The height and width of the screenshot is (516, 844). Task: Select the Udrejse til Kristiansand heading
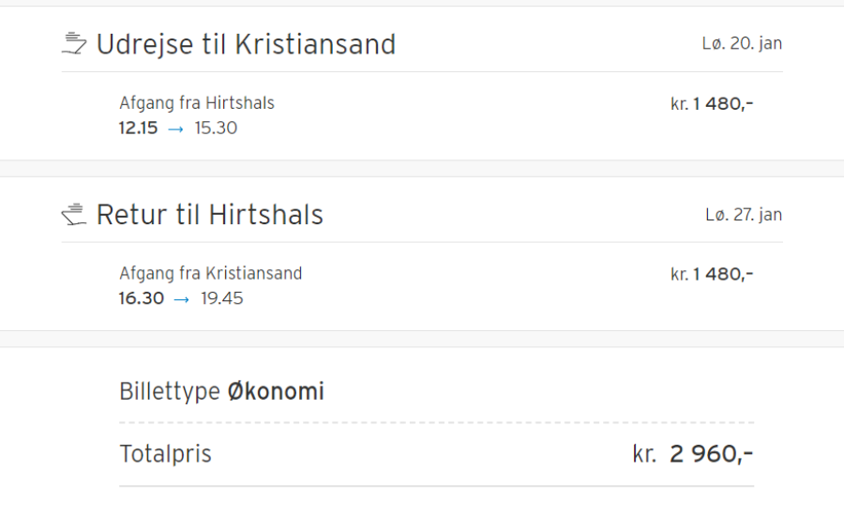point(246,44)
